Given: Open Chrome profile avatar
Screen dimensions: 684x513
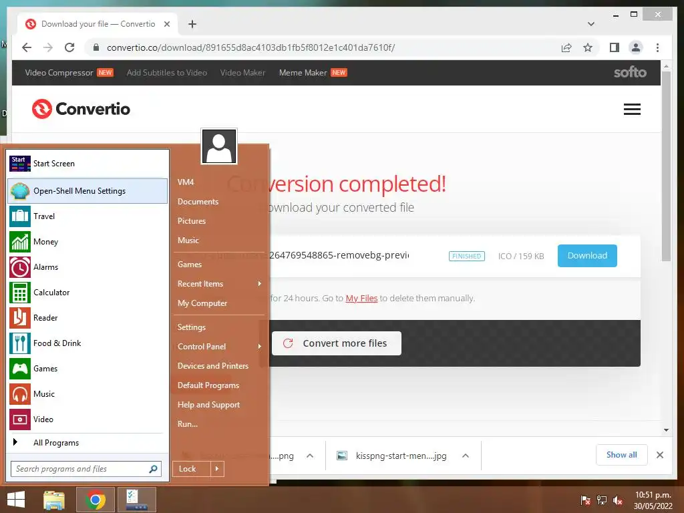Looking at the screenshot, I should point(636,47).
